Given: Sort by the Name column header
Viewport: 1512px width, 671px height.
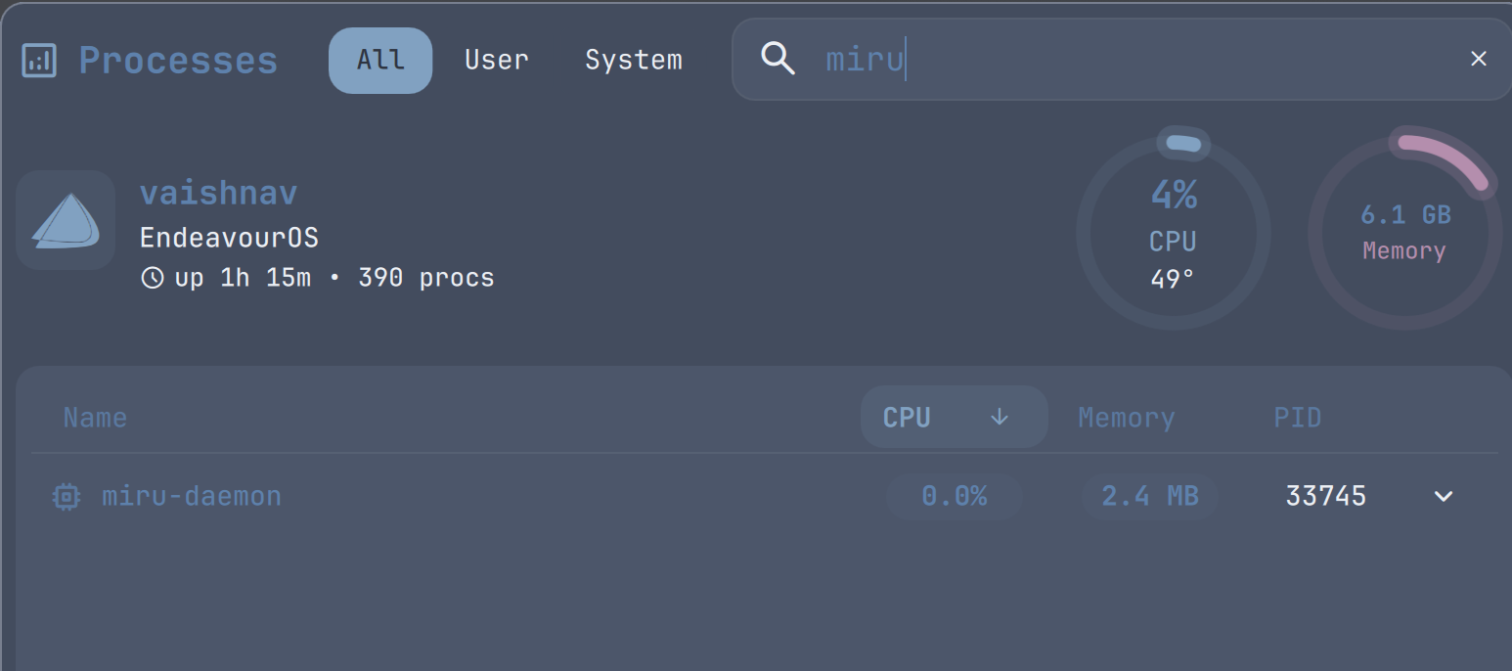Looking at the screenshot, I should [95, 418].
